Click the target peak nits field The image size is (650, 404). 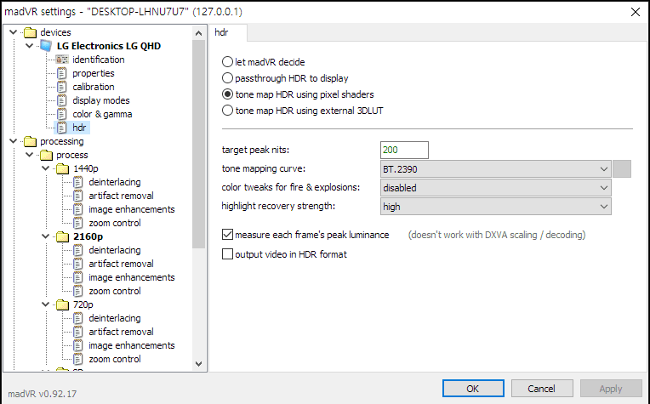click(x=404, y=151)
